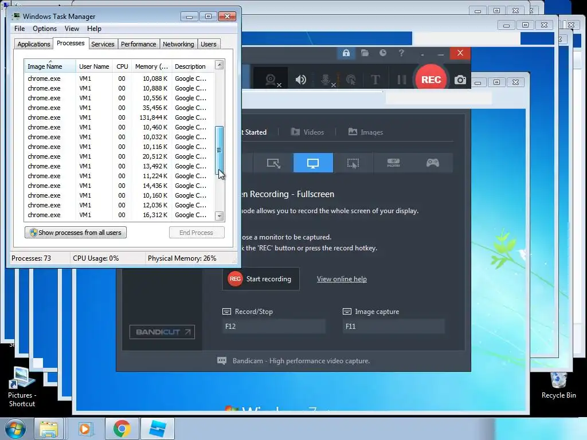Select the Recycle Bin desktop icon
This screenshot has height=440, width=587.
pos(558,386)
